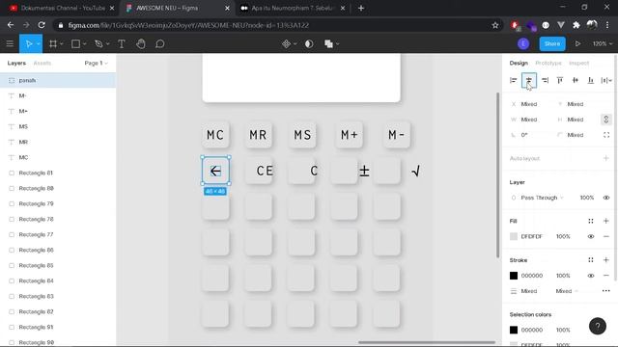This screenshot has width=618, height=347.
Task: Bookmark this page with the star
Action: point(495,25)
